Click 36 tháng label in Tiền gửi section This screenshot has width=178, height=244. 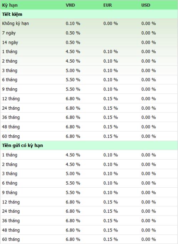coord(11,220)
